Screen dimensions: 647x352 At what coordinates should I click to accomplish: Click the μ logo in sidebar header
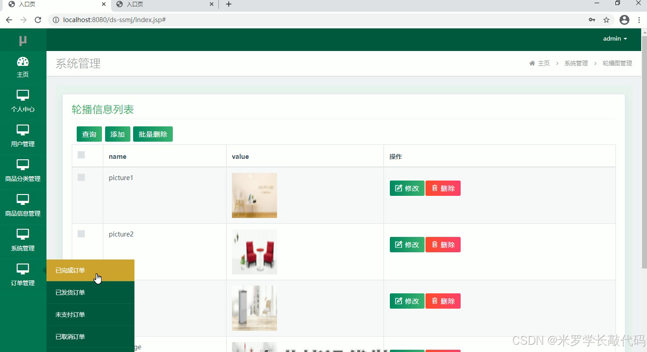(x=23, y=41)
